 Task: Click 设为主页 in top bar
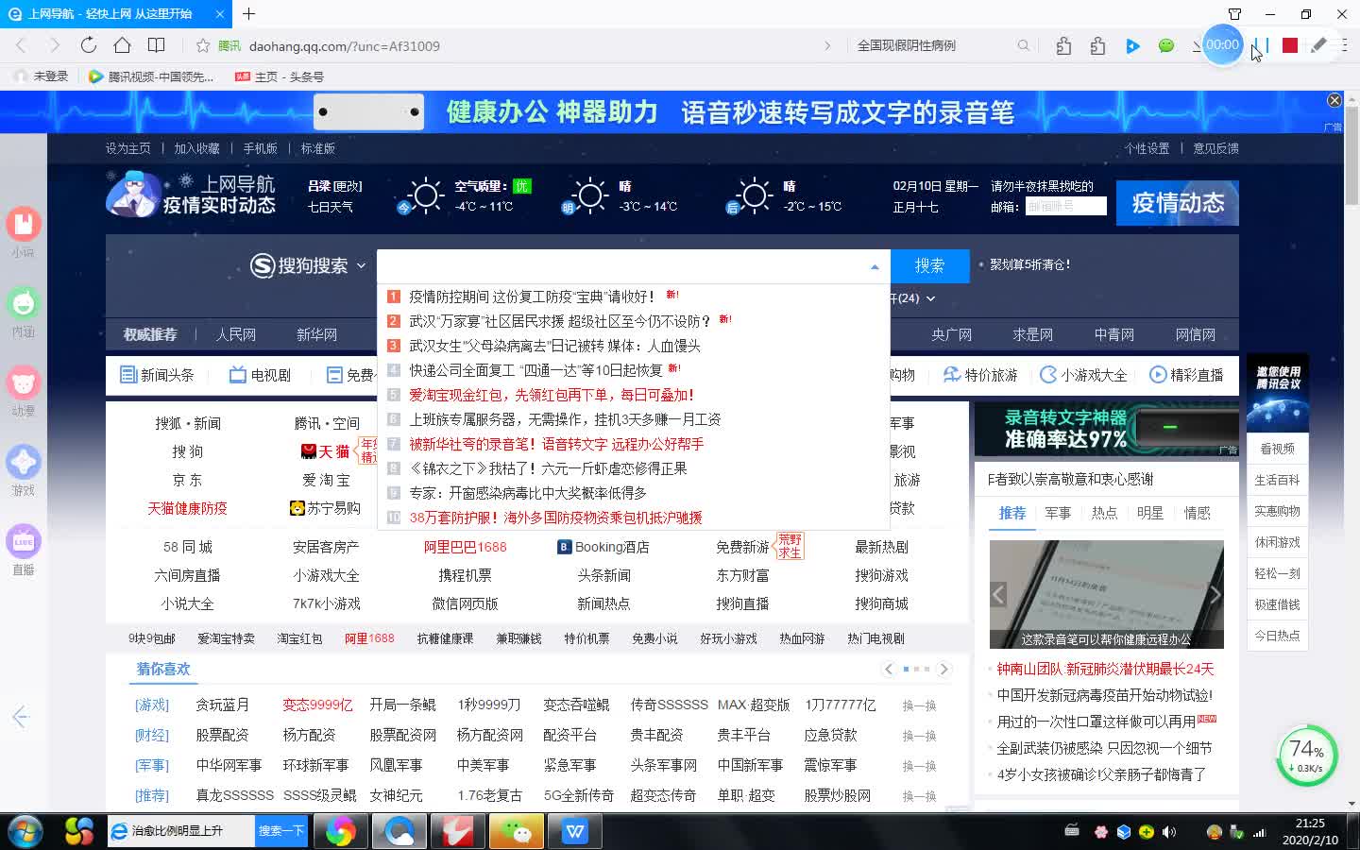pos(127,148)
